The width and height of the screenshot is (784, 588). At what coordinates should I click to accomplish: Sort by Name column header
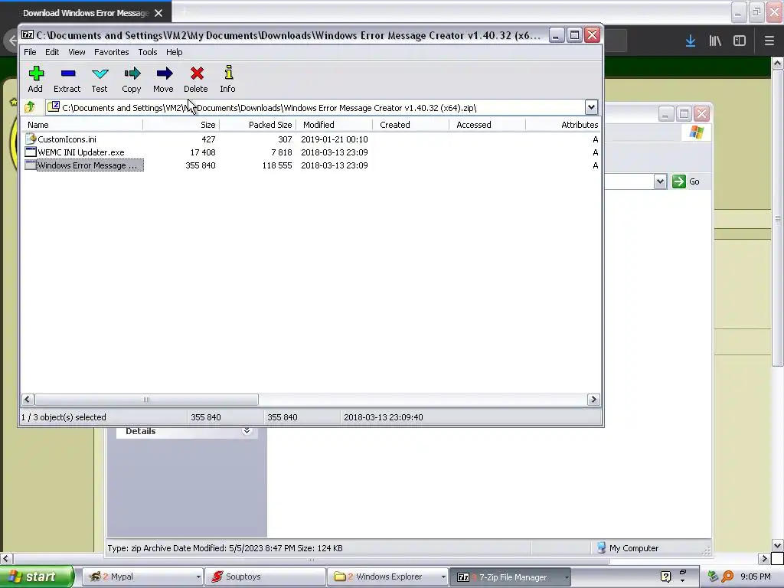pyautogui.click(x=83, y=125)
